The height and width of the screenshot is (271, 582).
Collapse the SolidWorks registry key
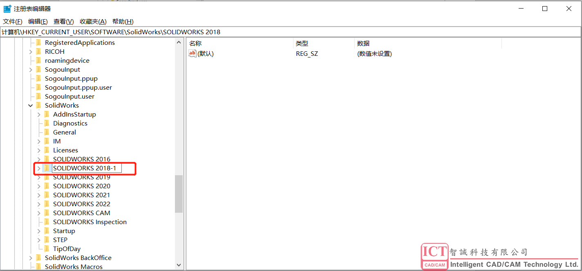tap(31, 106)
